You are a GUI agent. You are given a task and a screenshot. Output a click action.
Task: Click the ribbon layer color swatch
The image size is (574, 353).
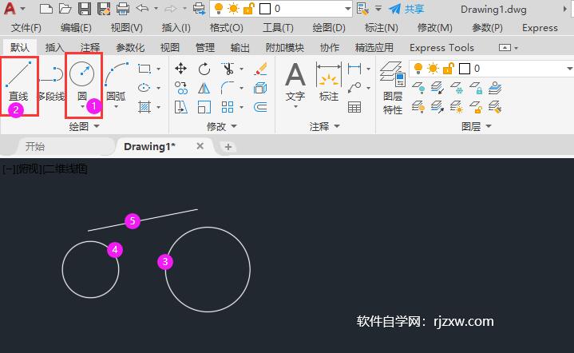tap(464, 69)
